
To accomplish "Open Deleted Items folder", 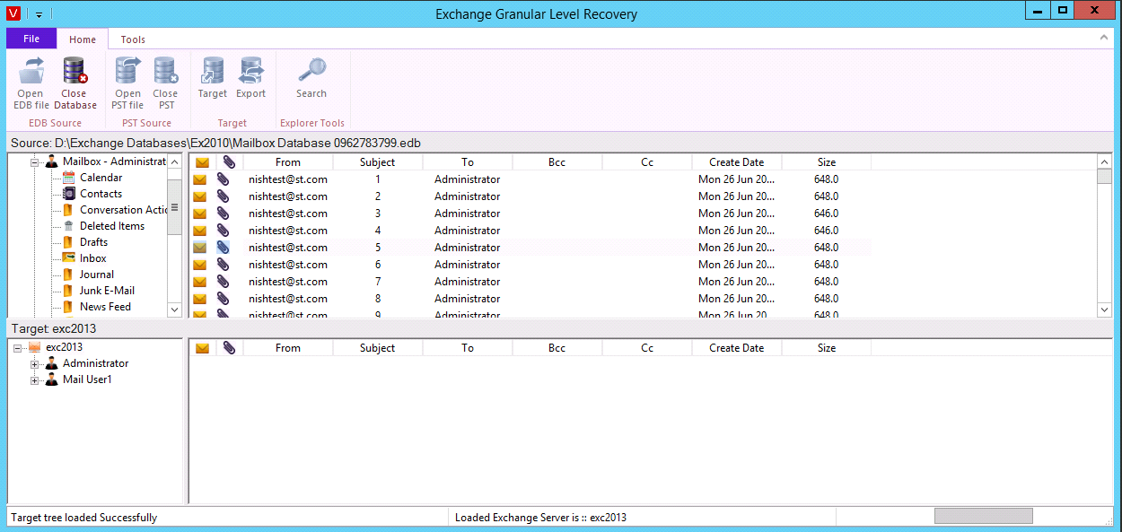I will click(112, 226).
